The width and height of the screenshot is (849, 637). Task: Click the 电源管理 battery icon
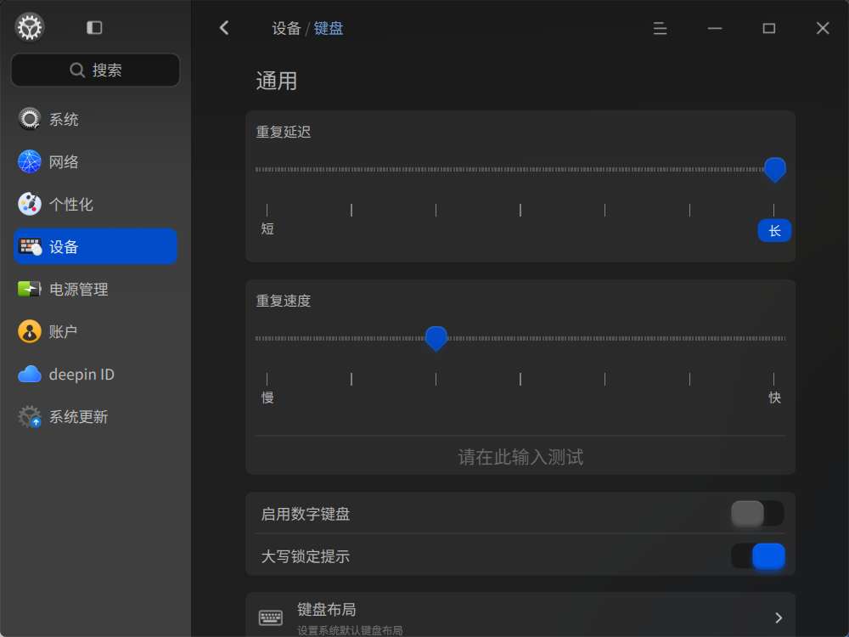(x=29, y=289)
